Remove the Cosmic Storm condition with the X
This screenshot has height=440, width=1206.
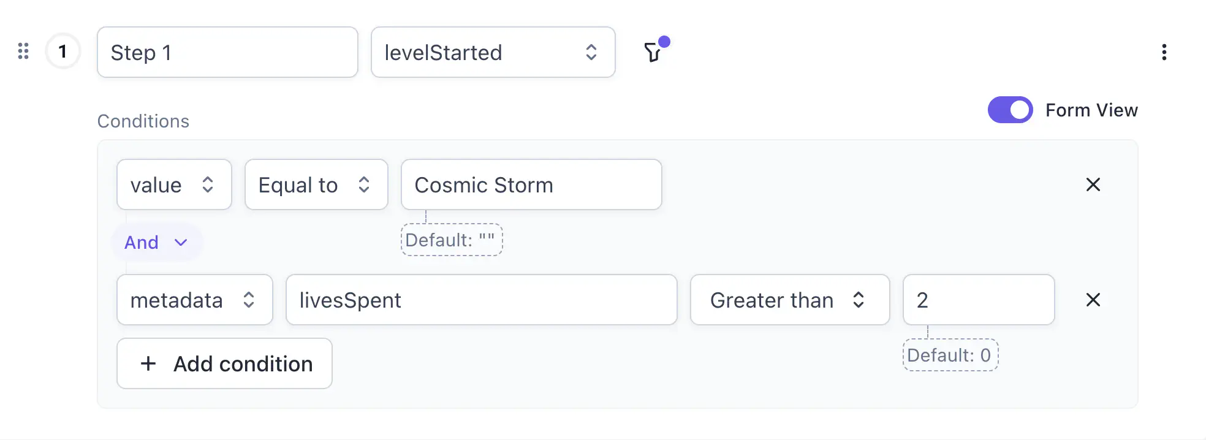(x=1093, y=184)
